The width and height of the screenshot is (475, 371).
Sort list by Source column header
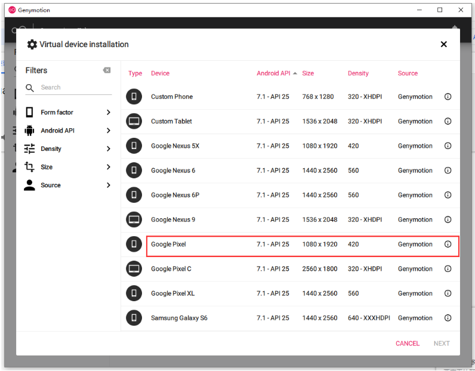point(408,73)
